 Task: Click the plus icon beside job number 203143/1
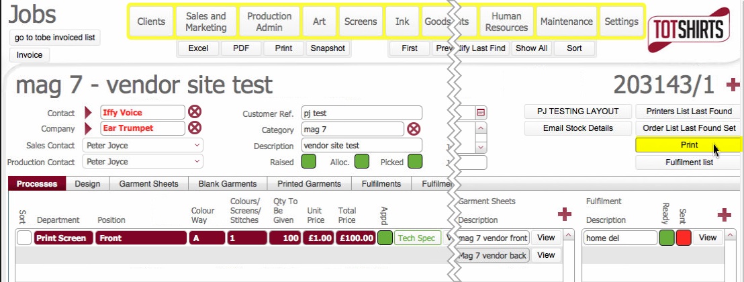tap(733, 85)
